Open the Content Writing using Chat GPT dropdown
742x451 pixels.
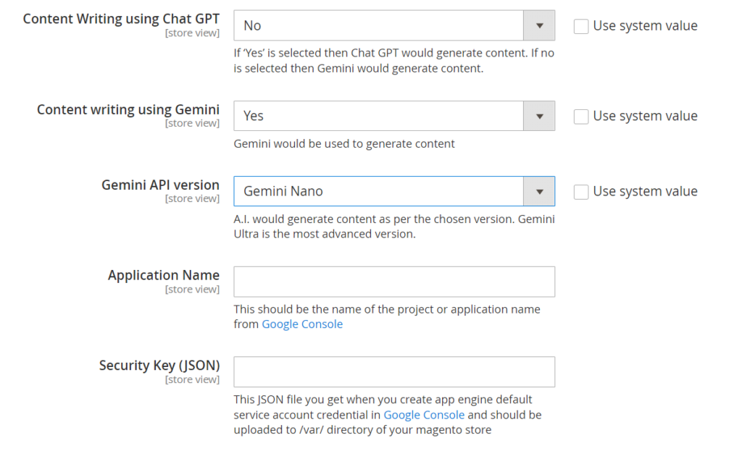(x=378, y=25)
